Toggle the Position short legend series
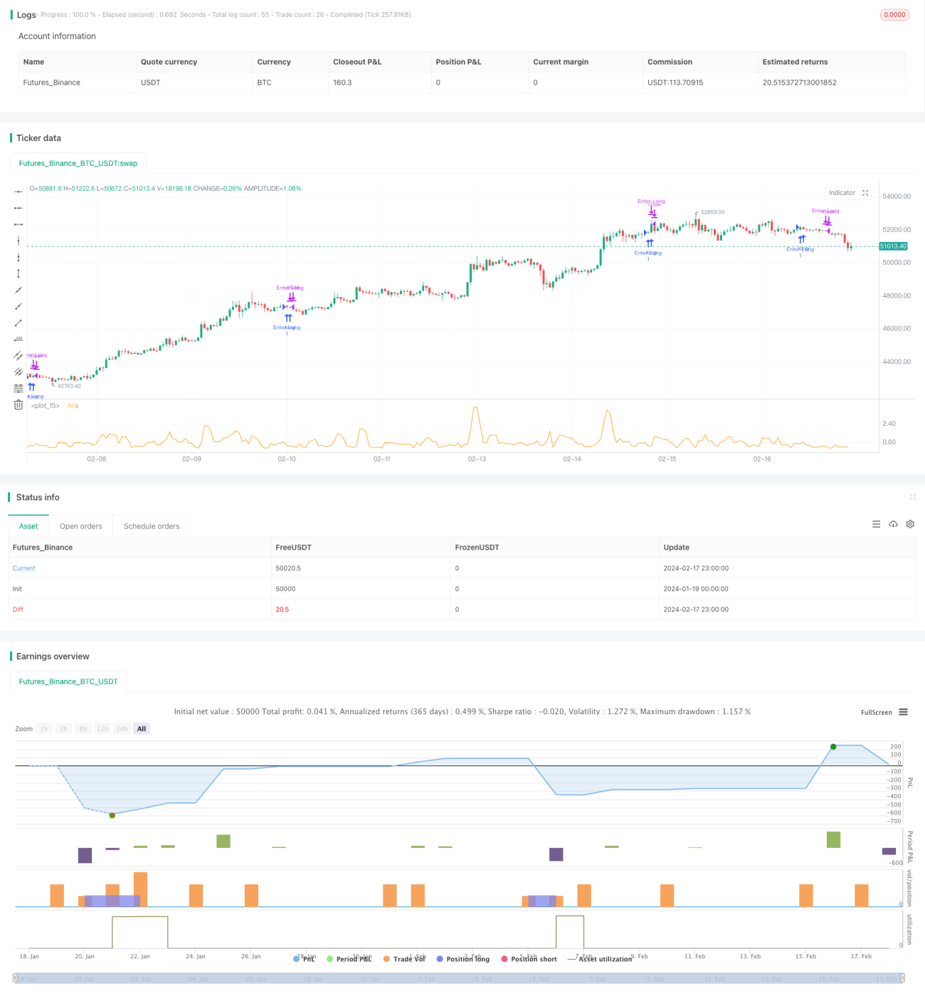The width and height of the screenshot is (925, 999). click(529, 959)
